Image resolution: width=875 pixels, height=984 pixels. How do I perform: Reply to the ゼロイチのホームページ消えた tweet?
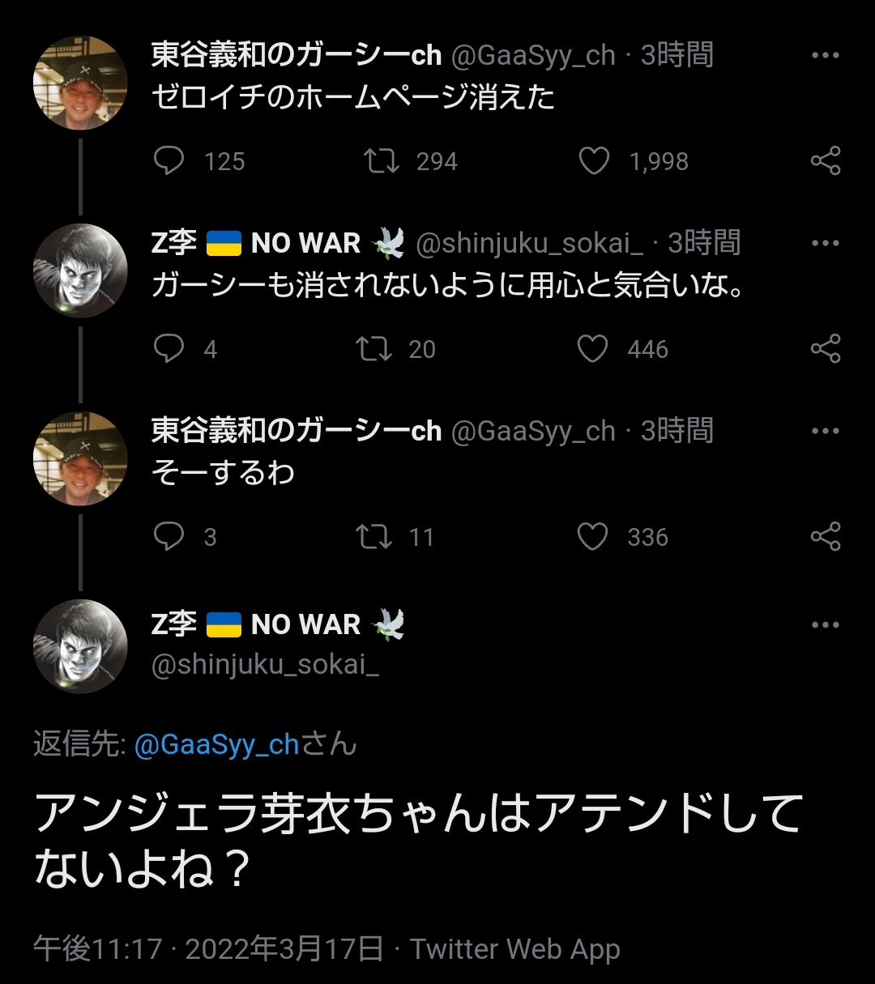[169, 161]
